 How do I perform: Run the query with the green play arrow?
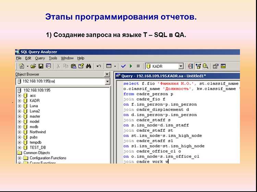[131, 66]
